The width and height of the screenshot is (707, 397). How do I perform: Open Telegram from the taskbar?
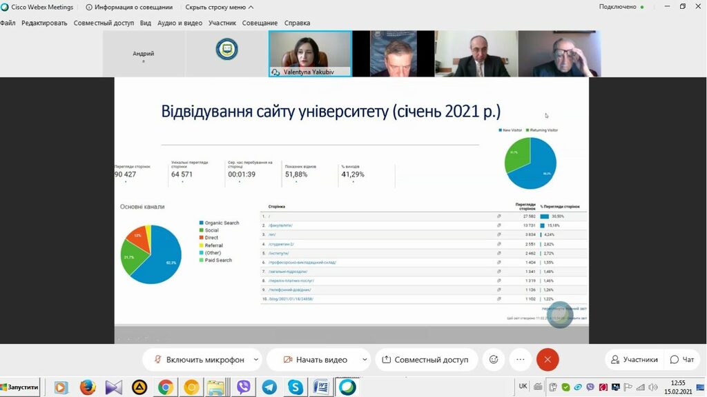coord(269,387)
